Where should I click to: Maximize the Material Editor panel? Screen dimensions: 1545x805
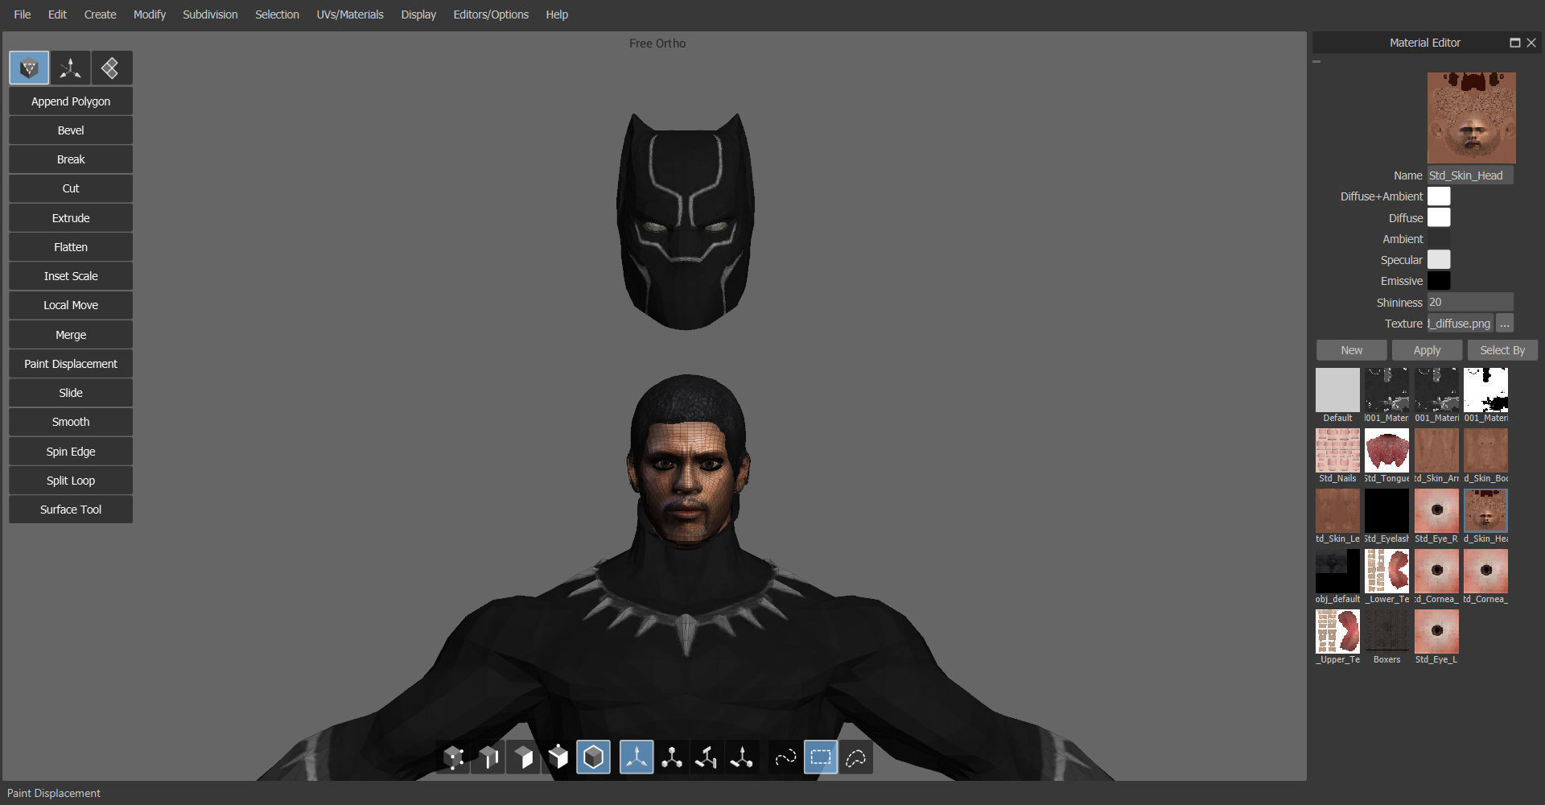pos(1514,43)
